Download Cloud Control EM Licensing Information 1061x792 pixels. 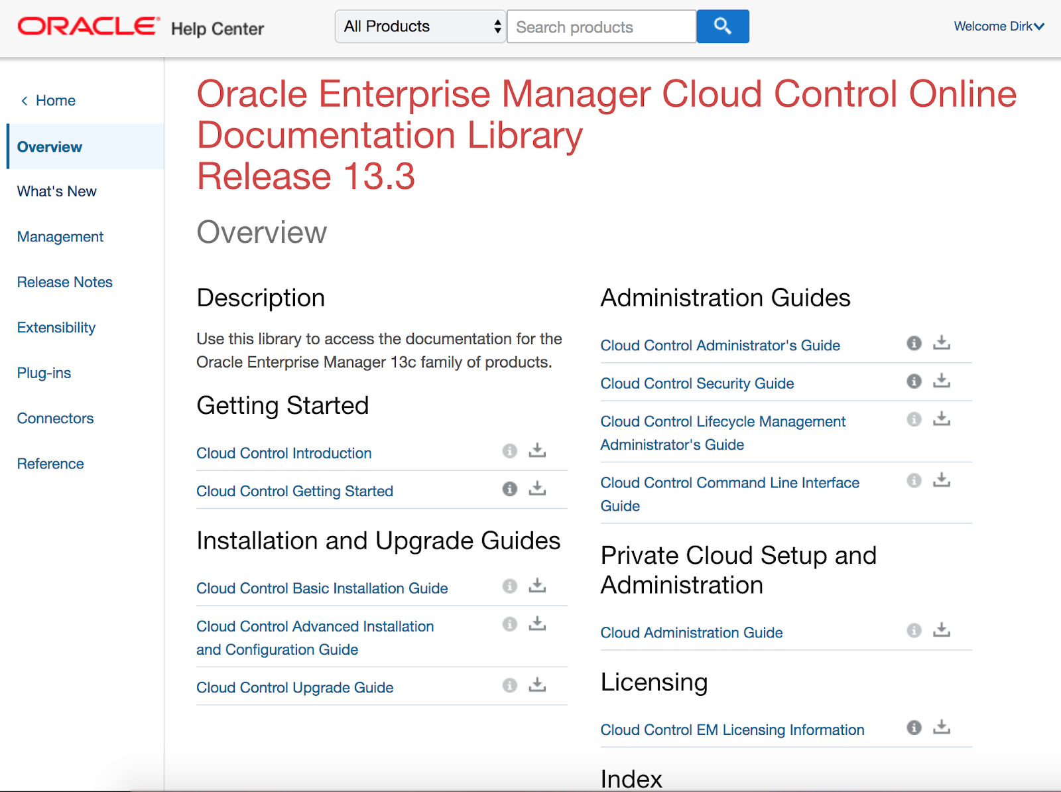[942, 727]
